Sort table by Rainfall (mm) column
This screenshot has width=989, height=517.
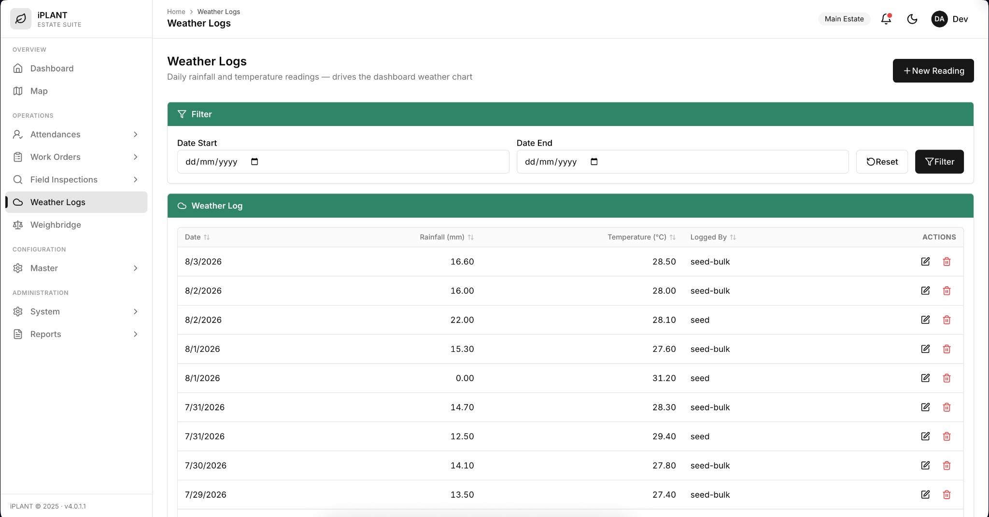tap(447, 237)
